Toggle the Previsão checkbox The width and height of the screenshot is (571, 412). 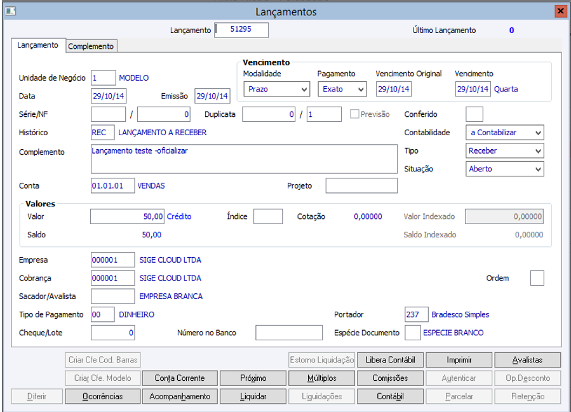pos(354,114)
